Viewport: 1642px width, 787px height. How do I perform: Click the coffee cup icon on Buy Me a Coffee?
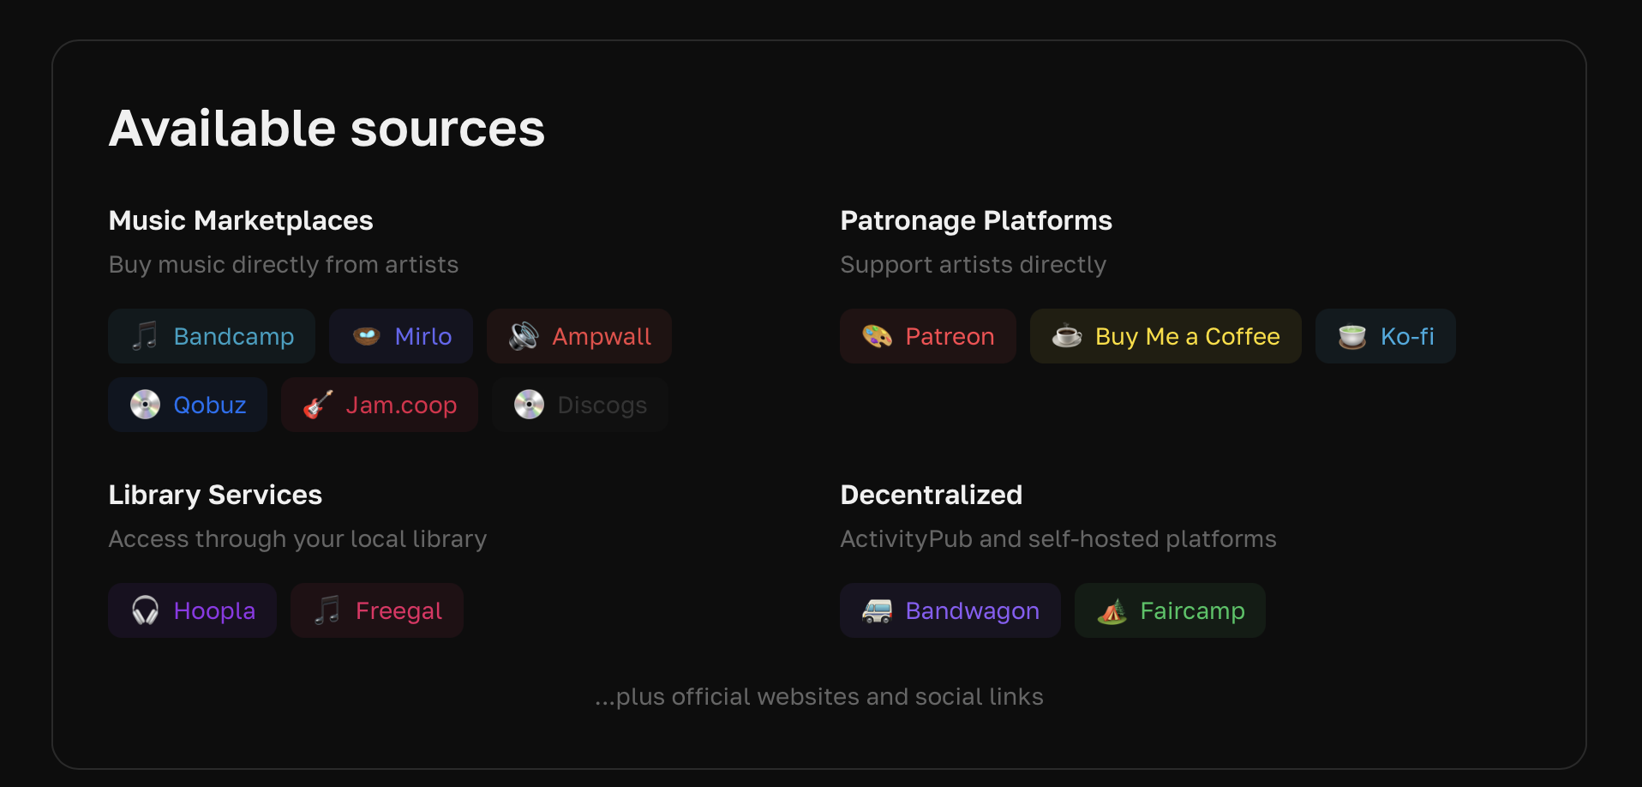[x=1064, y=336]
